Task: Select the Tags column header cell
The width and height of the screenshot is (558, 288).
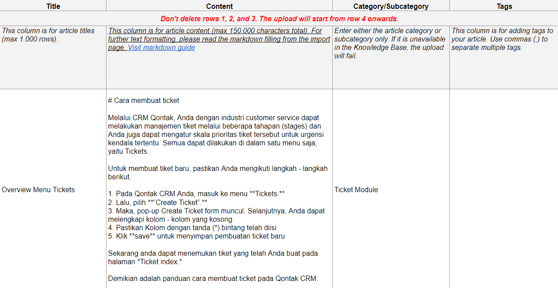Action: point(504,6)
